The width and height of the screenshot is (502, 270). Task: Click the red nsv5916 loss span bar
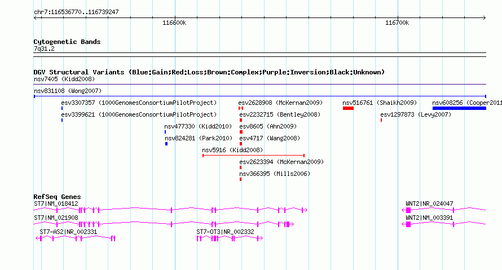click(254, 156)
